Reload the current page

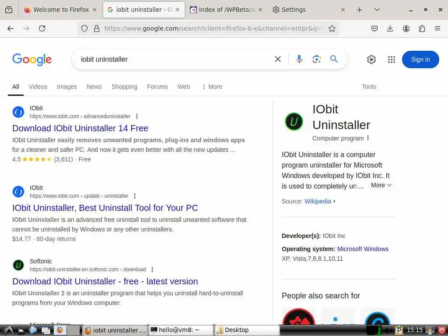click(42, 28)
